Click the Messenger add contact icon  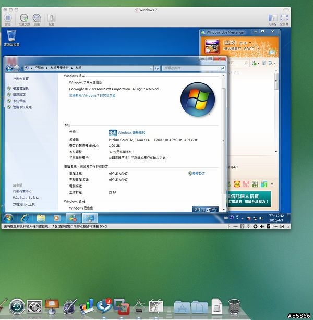[x=254, y=63]
